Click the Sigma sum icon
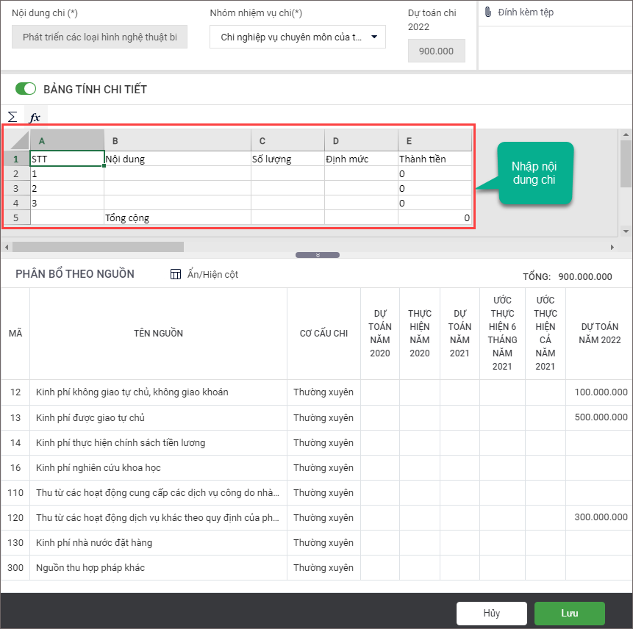The width and height of the screenshot is (633, 629). 12,117
